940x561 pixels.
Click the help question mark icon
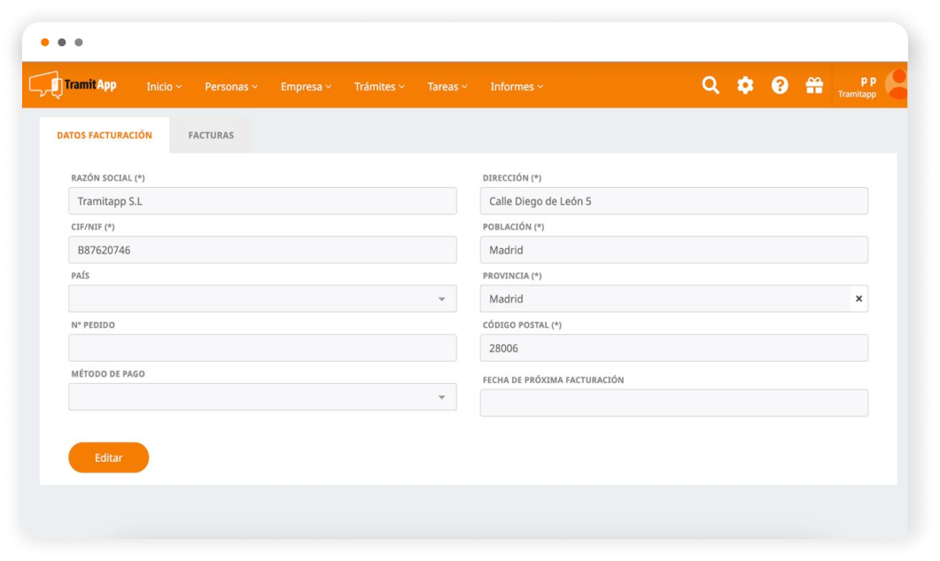click(x=780, y=85)
